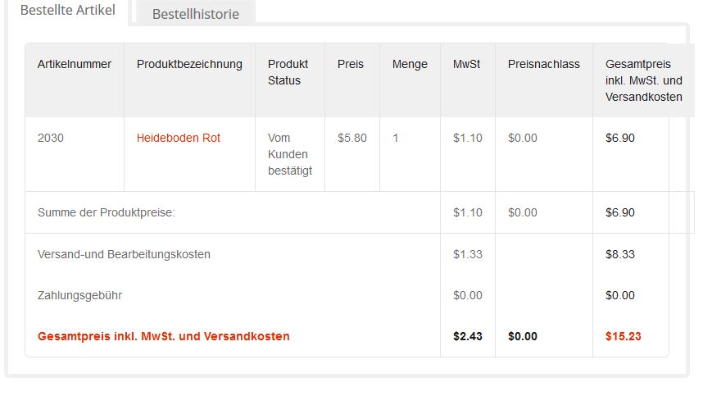The width and height of the screenshot is (703, 396).
Task: Click the Menge column header
Action: [x=410, y=64]
